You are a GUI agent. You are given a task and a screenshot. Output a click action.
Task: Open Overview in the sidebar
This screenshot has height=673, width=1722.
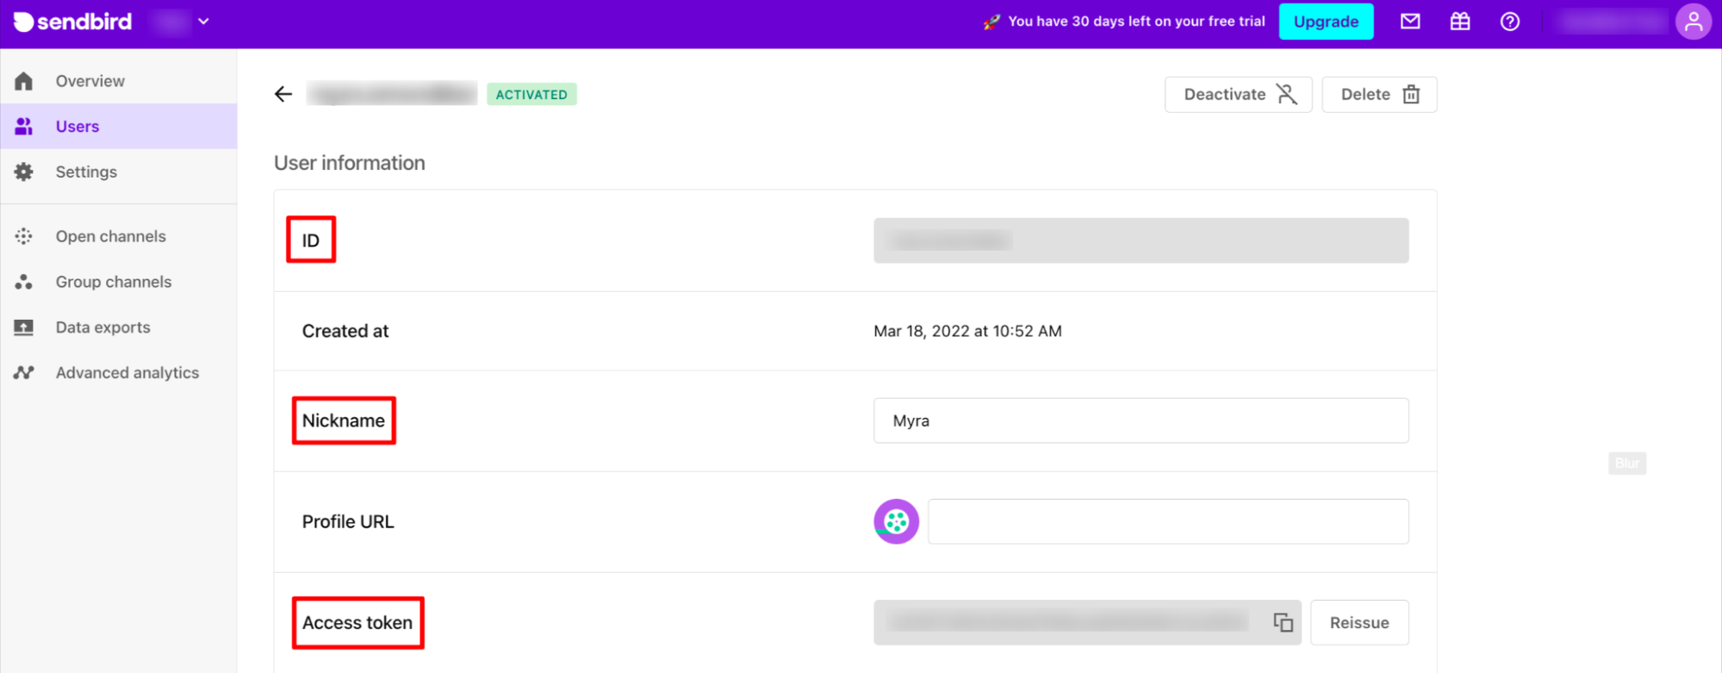point(90,81)
